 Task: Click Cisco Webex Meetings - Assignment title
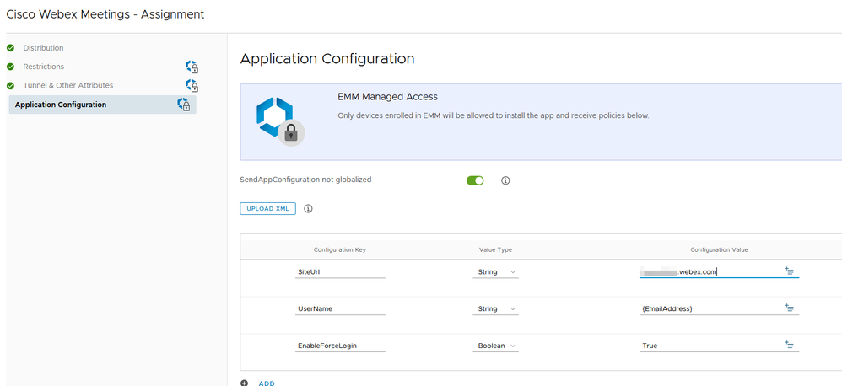[x=105, y=14]
